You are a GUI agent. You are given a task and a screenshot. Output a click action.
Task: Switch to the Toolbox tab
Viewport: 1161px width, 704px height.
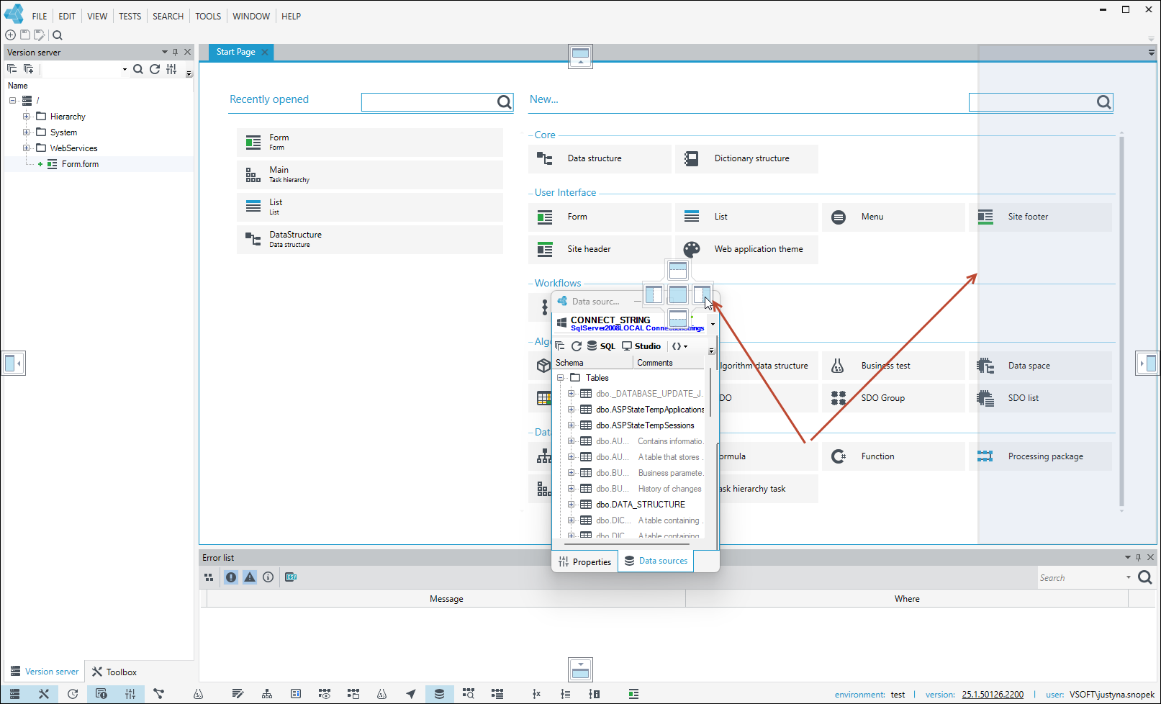coord(114,672)
